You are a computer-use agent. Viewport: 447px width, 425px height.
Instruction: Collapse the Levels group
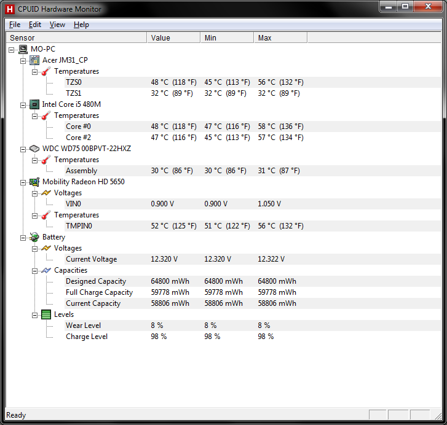coord(34,316)
